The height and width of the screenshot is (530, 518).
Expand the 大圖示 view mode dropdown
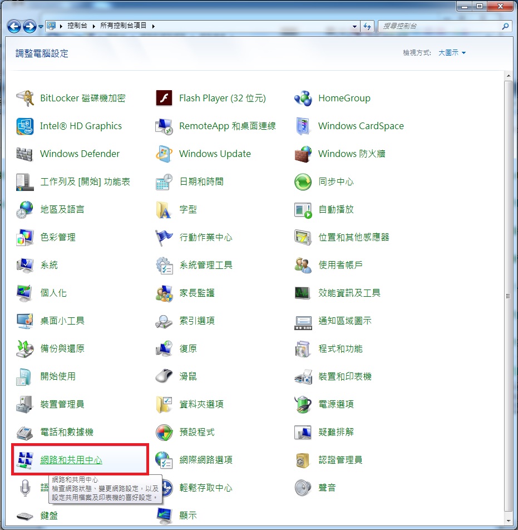point(452,53)
